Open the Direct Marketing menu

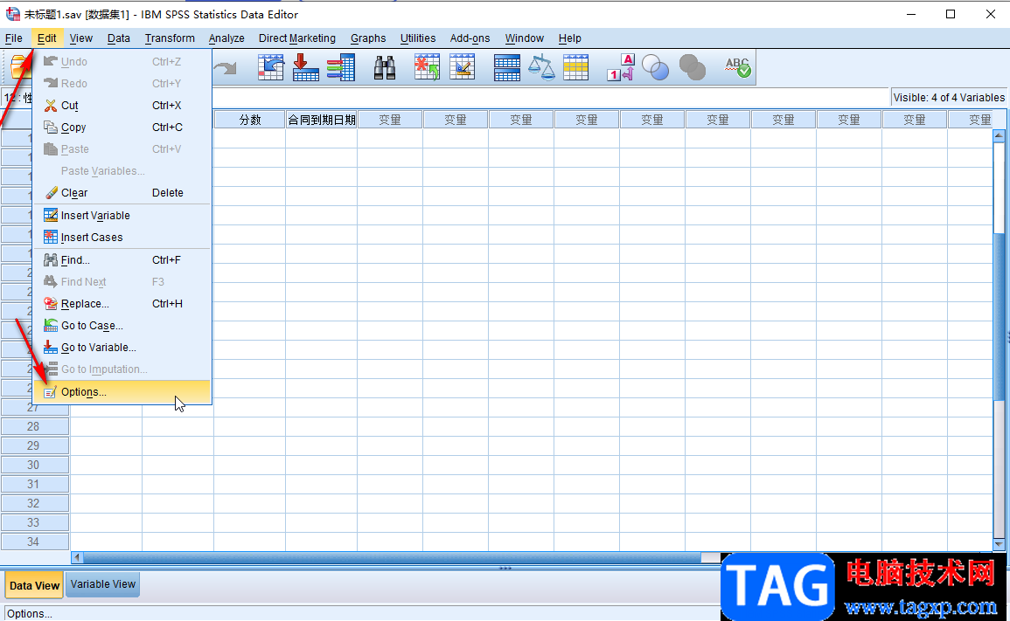coord(297,38)
